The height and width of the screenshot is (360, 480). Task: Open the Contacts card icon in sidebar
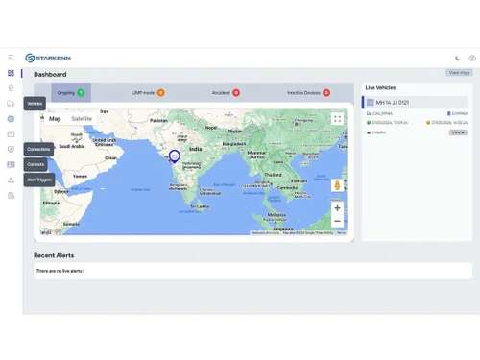11,164
